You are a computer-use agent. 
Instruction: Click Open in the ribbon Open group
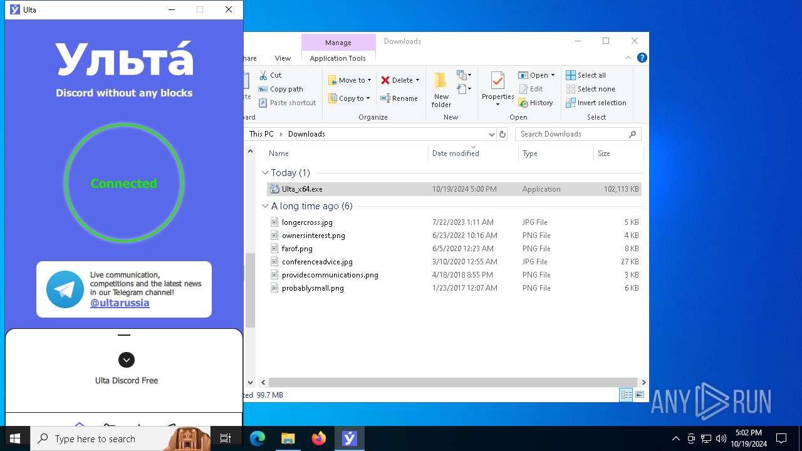[533, 75]
